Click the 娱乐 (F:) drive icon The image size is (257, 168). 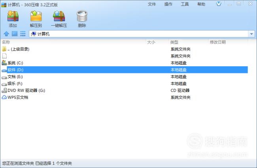(x=4, y=84)
